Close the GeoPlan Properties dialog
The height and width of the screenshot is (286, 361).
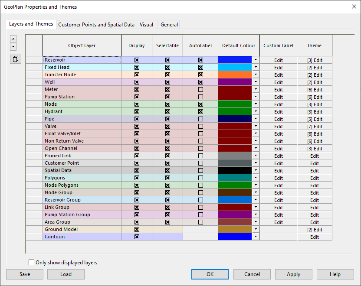pyautogui.click(x=354, y=6)
